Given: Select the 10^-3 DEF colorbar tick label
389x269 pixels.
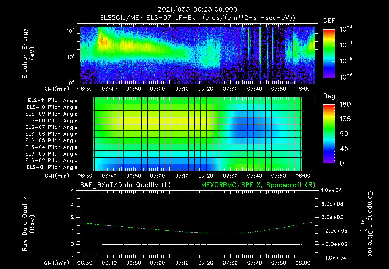Looking at the screenshot, I should coord(346,29).
